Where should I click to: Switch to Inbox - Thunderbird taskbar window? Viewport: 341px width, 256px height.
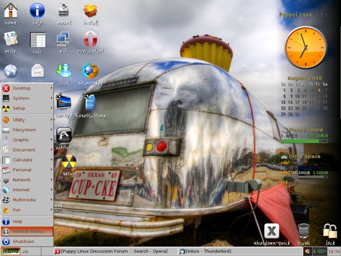[240, 251]
